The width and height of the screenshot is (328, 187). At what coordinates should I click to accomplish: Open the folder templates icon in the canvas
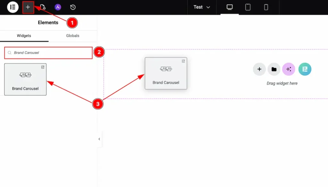click(x=274, y=69)
